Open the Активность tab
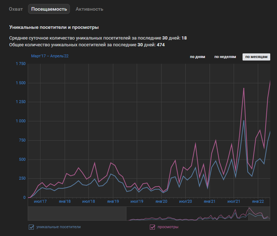 pos(89,9)
